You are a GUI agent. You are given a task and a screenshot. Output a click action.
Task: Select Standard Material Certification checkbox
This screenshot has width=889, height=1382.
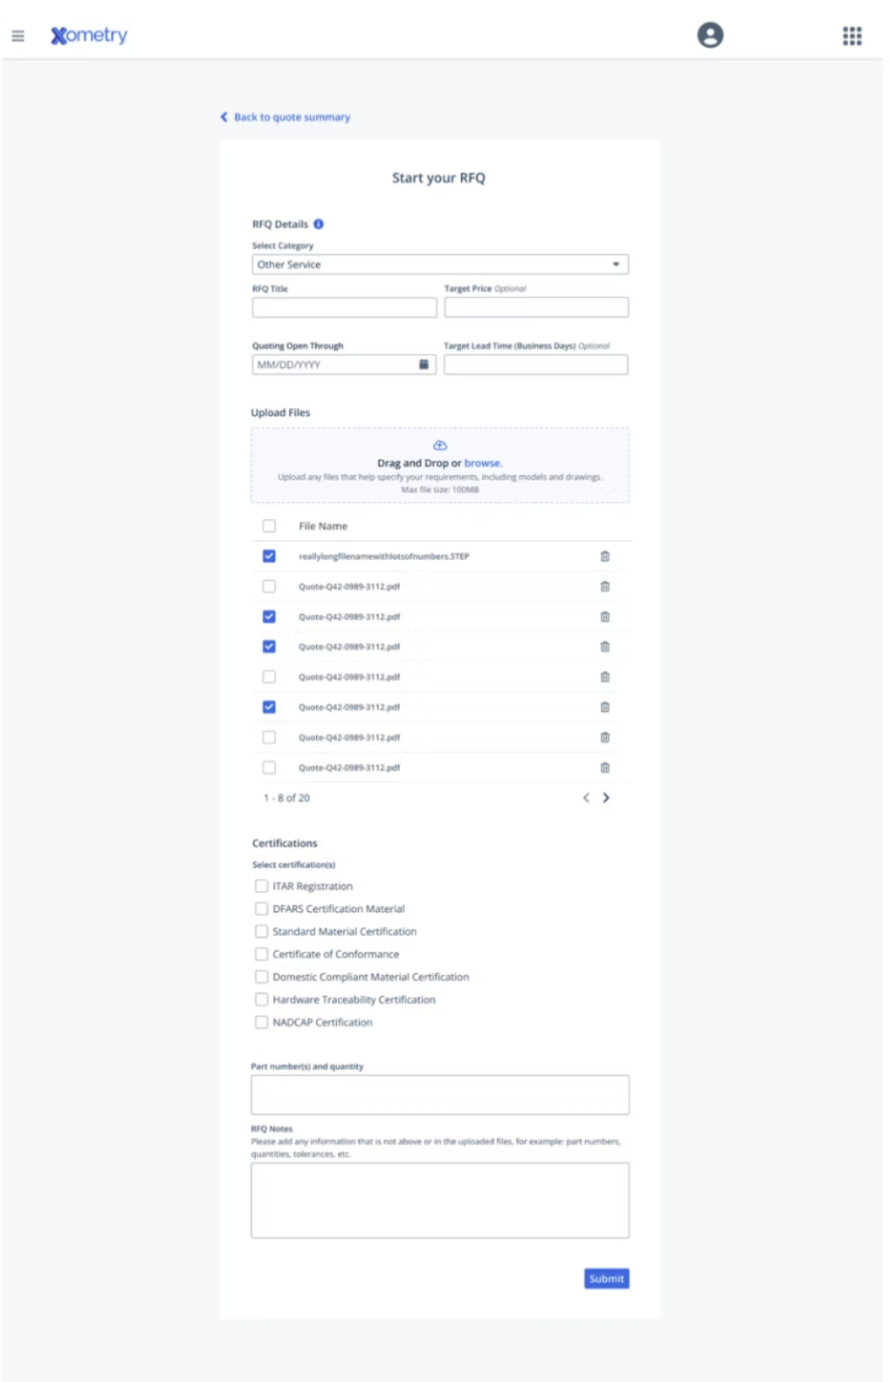coord(261,931)
